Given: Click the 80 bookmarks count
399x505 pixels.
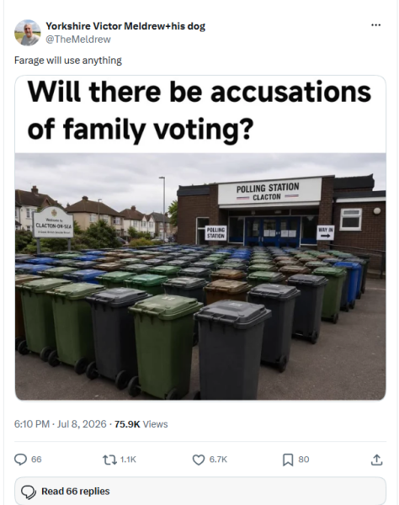Looking at the screenshot, I should (x=304, y=460).
